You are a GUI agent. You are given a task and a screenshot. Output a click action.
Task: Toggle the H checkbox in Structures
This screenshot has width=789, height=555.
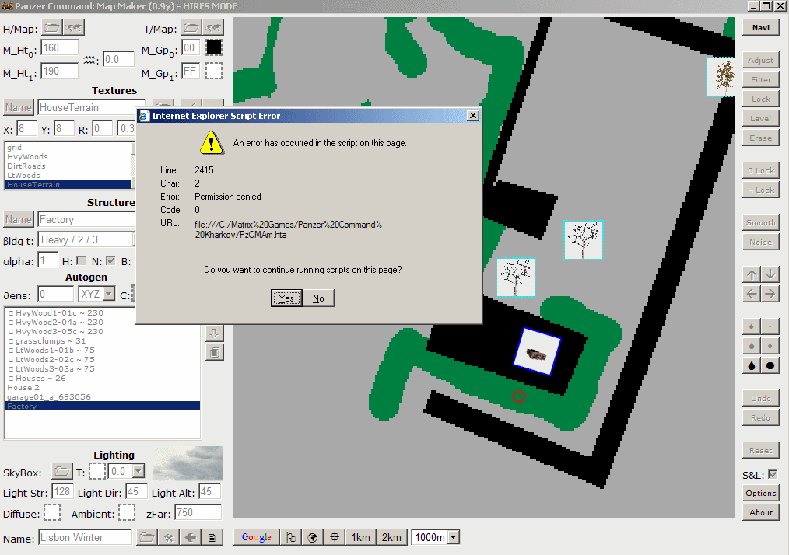[x=81, y=260]
